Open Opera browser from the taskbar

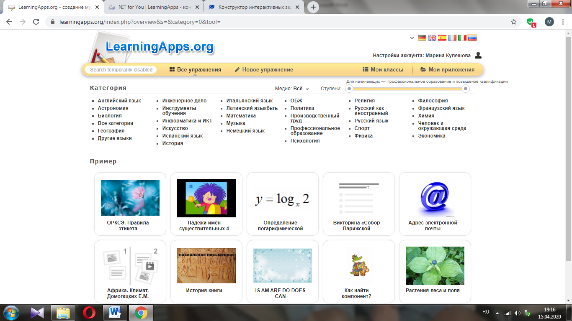(x=89, y=313)
